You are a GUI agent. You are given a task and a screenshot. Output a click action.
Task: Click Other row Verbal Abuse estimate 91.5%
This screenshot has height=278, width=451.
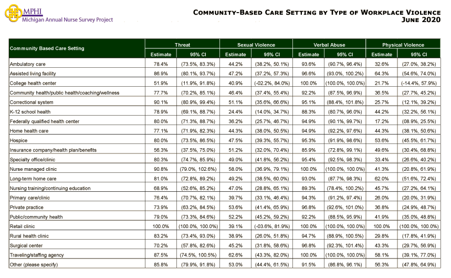[x=309, y=264]
